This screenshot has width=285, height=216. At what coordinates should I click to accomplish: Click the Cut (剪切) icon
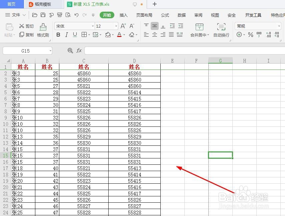click(x=26, y=26)
